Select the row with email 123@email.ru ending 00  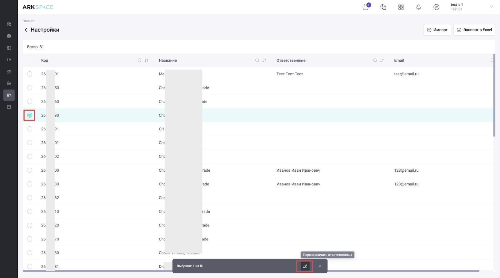(30, 170)
